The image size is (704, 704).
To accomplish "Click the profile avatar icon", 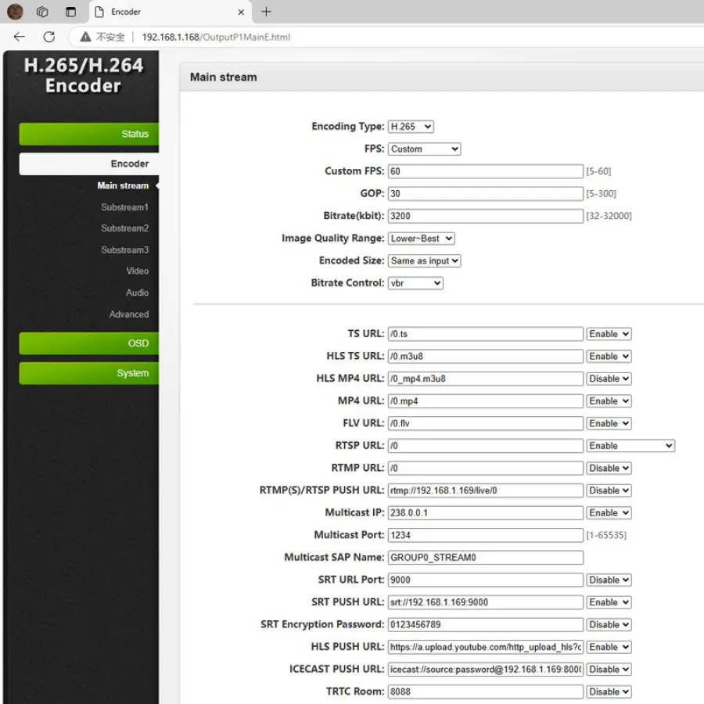I will tap(15, 12).
